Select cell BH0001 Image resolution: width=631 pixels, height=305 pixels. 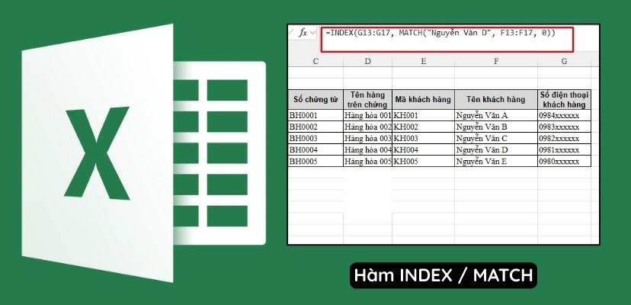[x=315, y=115]
